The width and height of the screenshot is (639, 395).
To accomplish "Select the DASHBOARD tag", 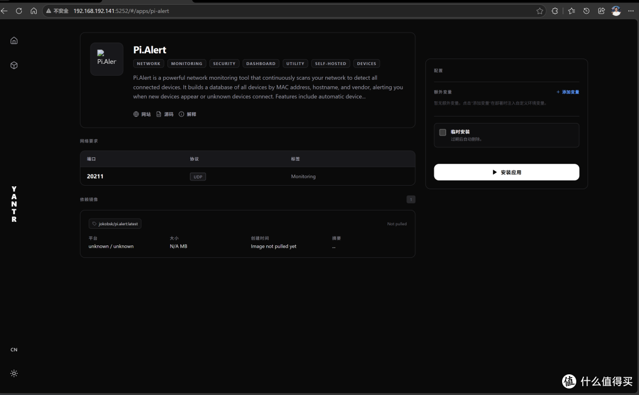I will pos(261,63).
